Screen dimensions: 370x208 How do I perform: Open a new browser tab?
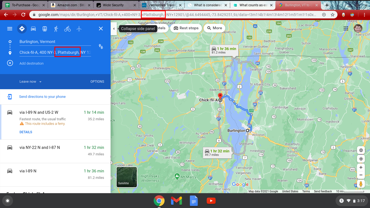327,5
